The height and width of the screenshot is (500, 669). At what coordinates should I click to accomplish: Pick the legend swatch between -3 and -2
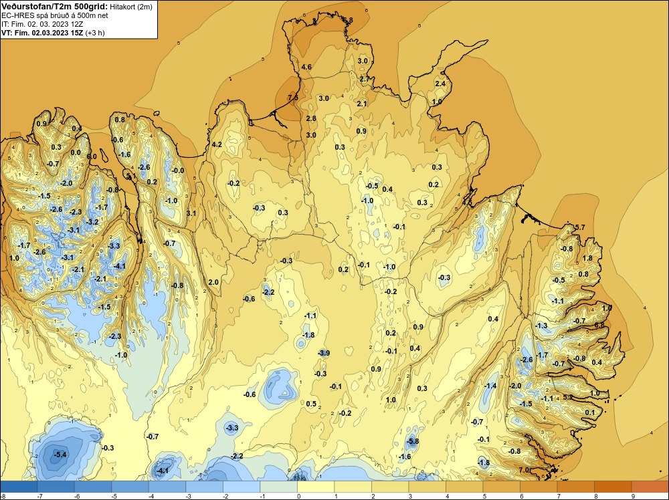pos(204,487)
